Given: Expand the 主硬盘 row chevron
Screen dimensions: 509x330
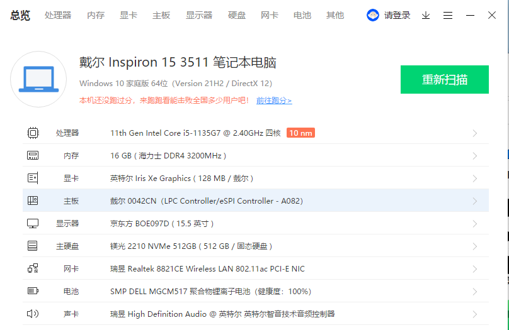Looking at the screenshot, I should tap(475, 246).
